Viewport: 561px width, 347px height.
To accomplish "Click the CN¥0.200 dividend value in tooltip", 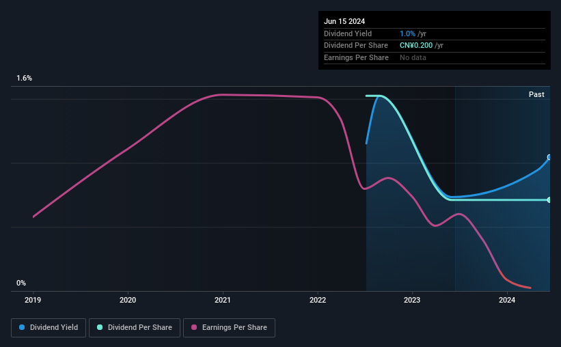I will [x=416, y=46].
